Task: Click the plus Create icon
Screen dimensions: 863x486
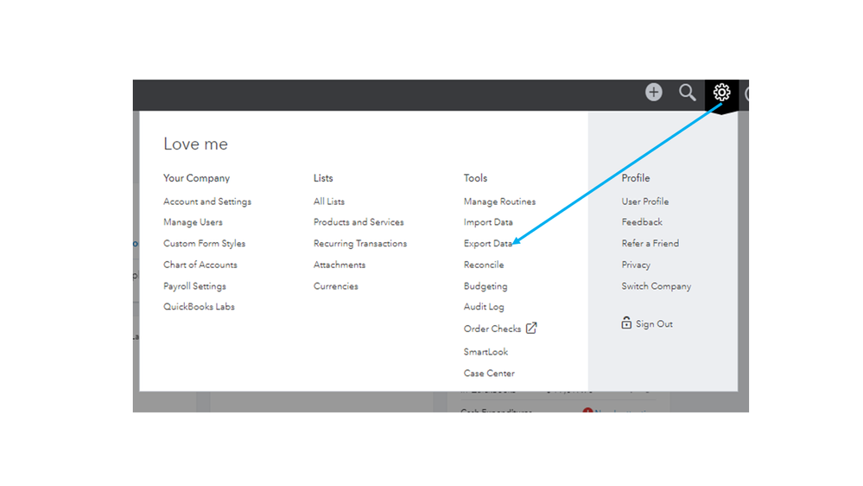Action: tap(653, 92)
